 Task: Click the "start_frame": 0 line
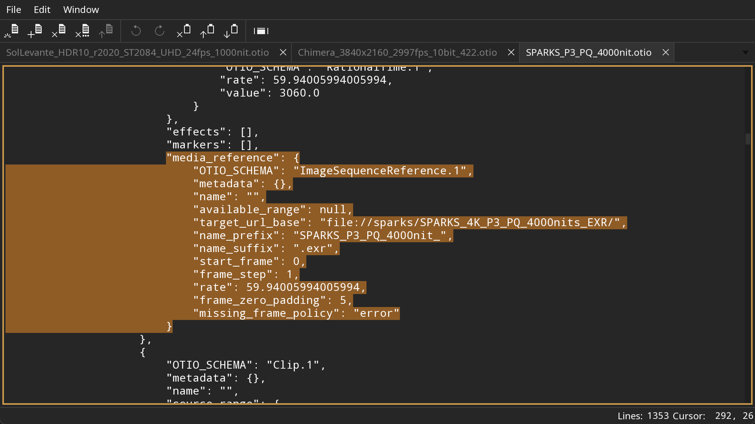250,261
